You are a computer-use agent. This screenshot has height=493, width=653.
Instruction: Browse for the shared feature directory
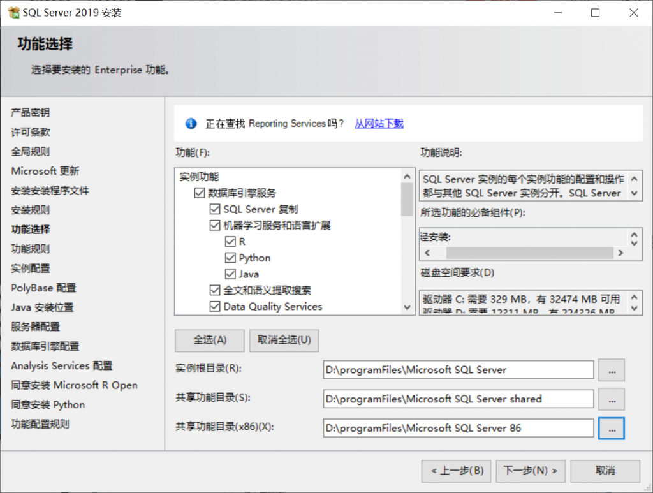(x=611, y=399)
